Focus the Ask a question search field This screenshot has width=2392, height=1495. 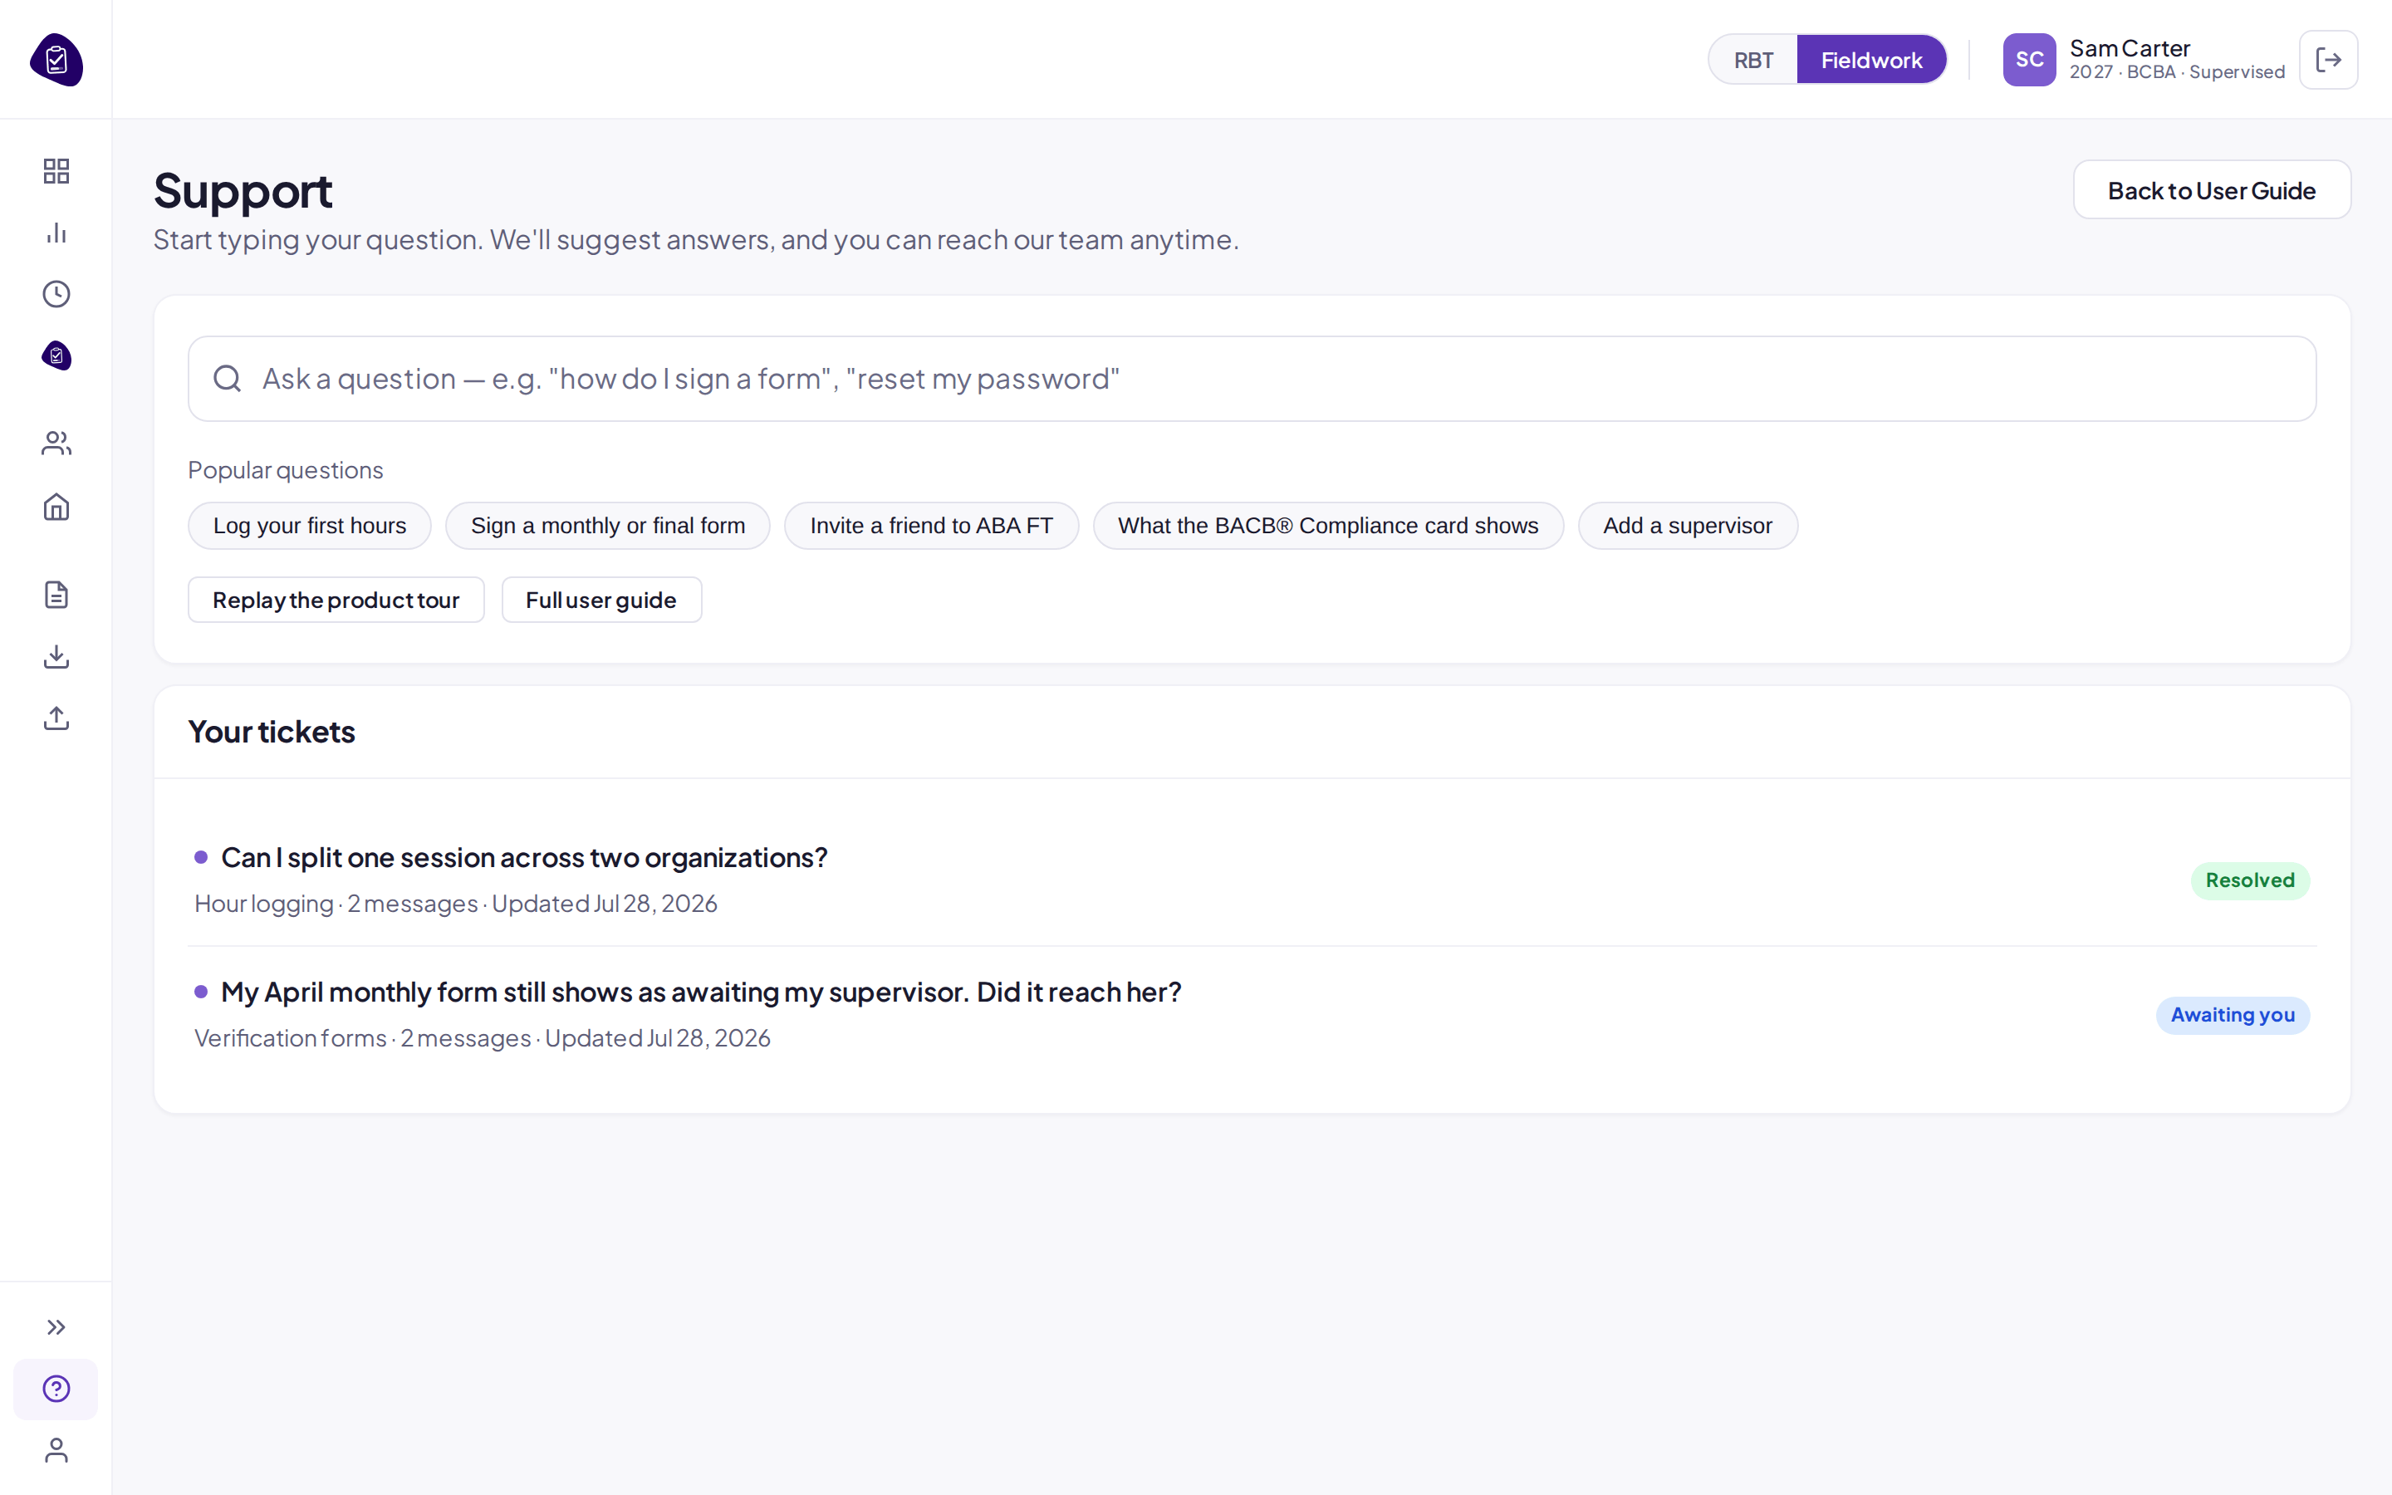pos(1252,379)
